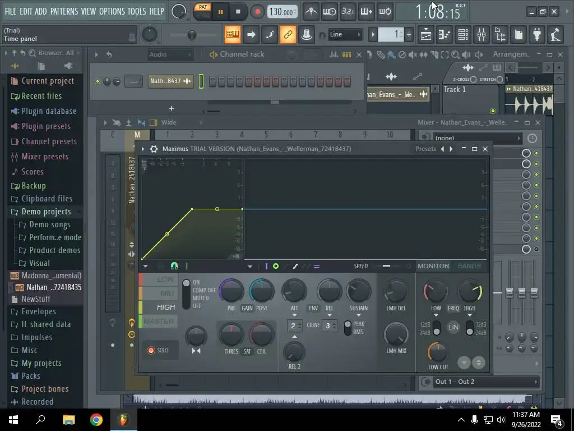The width and height of the screenshot is (574, 431).
Task: Open the TOOLS menu
Action: (137, 11)
